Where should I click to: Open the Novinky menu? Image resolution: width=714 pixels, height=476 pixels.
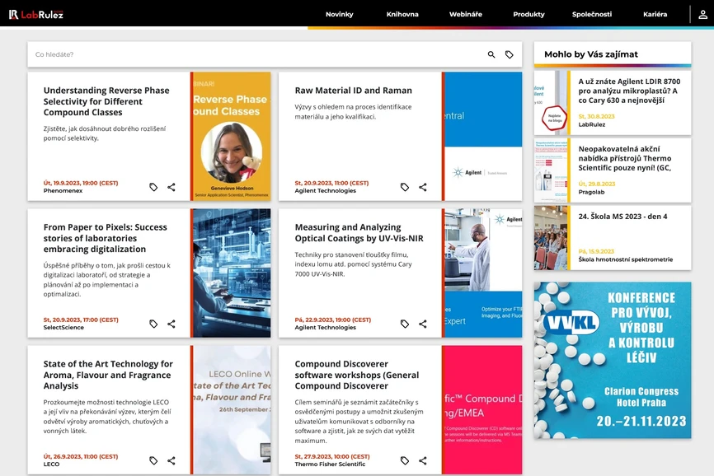click(339, 15)
